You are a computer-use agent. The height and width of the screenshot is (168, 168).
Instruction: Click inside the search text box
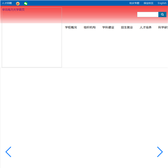click(148, 14)
